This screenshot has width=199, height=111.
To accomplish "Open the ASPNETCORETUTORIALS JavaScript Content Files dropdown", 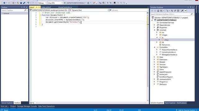I will (49, 10).
